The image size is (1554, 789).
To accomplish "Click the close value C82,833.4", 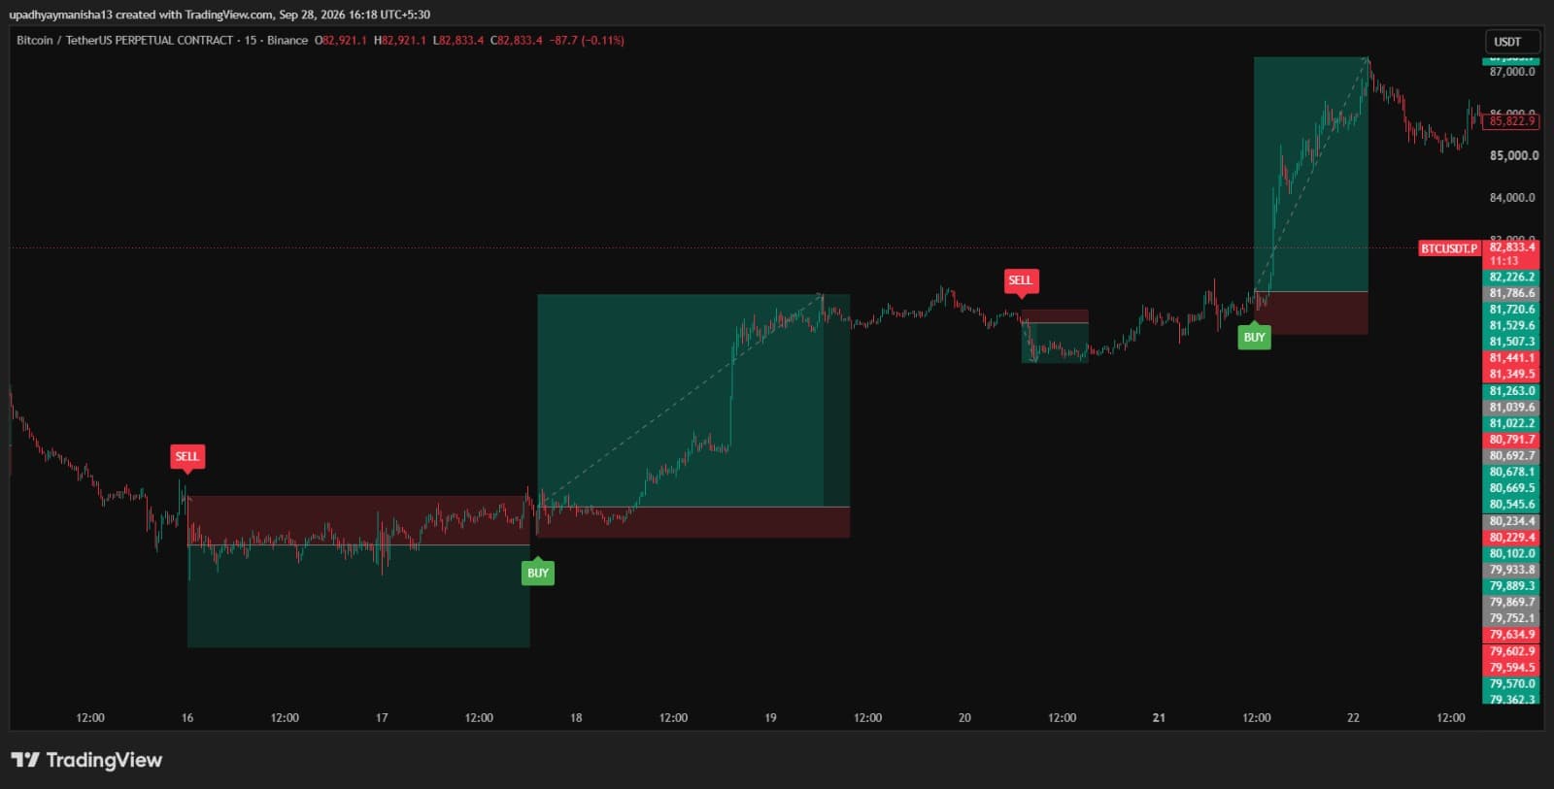I will tap(517, 40).
